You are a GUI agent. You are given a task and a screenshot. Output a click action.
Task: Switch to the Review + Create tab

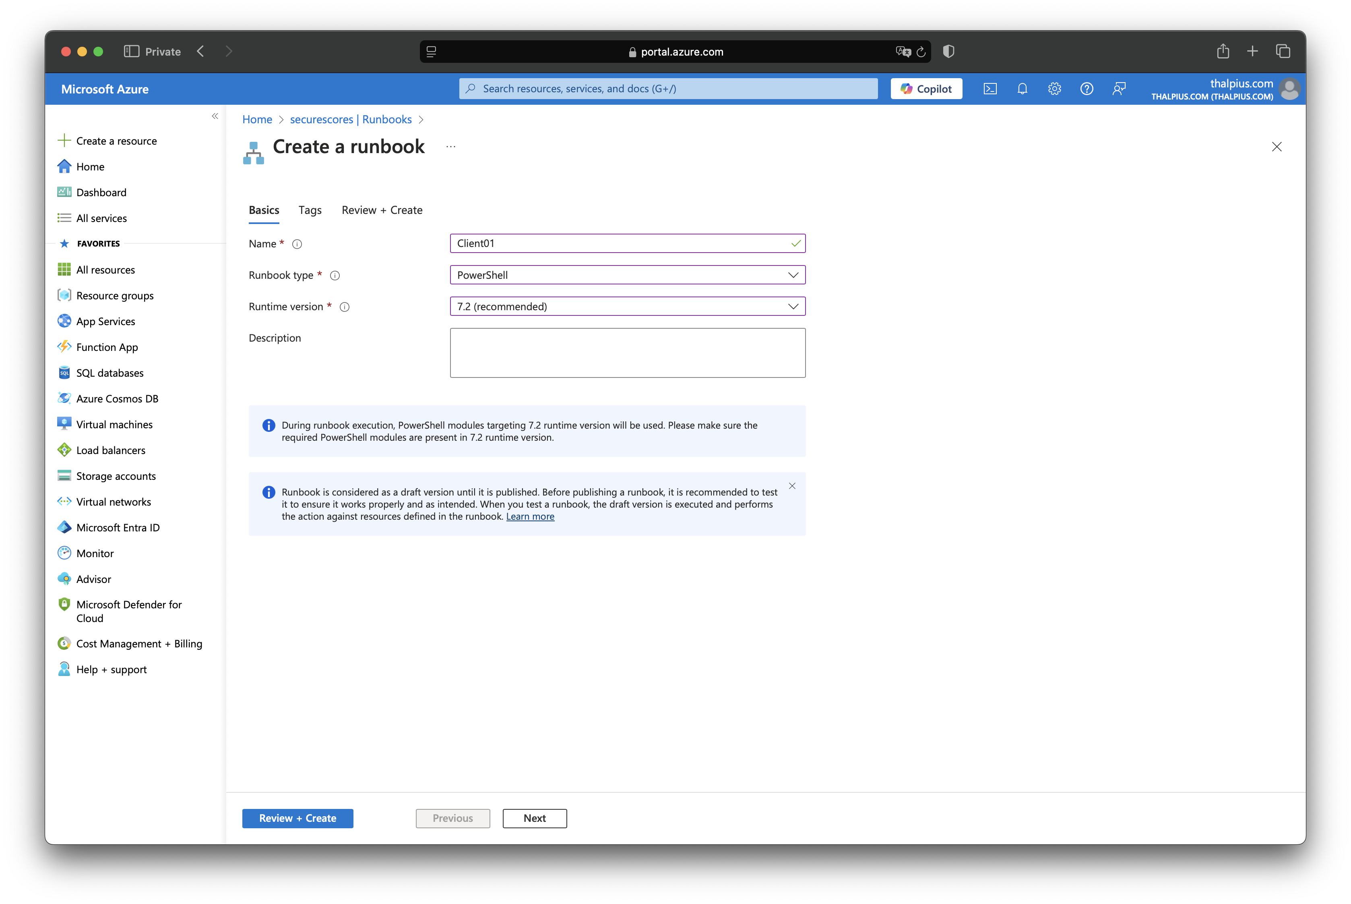381,210
